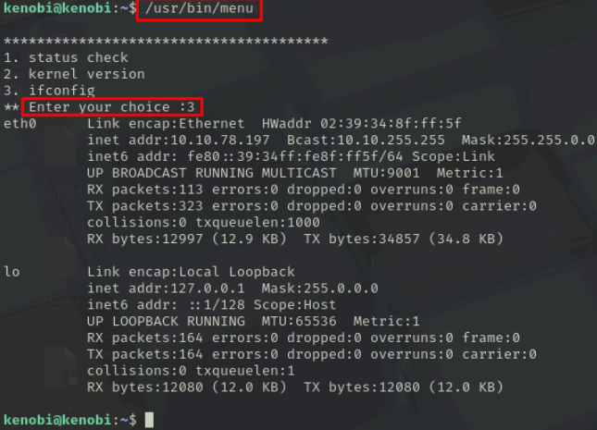Select the '1. status check' menu option
597x430 pixels.
66,57
